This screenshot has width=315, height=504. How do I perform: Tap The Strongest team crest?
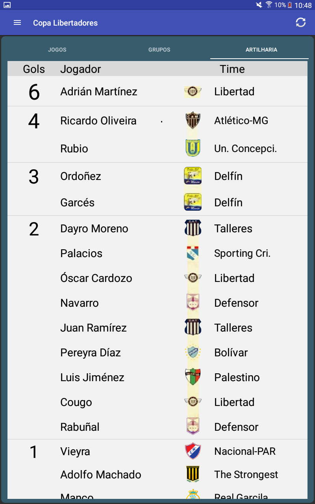click(x=193, y=474)
